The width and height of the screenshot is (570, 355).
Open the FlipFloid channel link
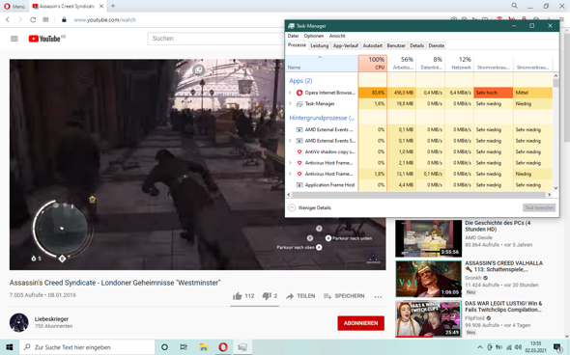pyautogui.click(x=474, y=318)
